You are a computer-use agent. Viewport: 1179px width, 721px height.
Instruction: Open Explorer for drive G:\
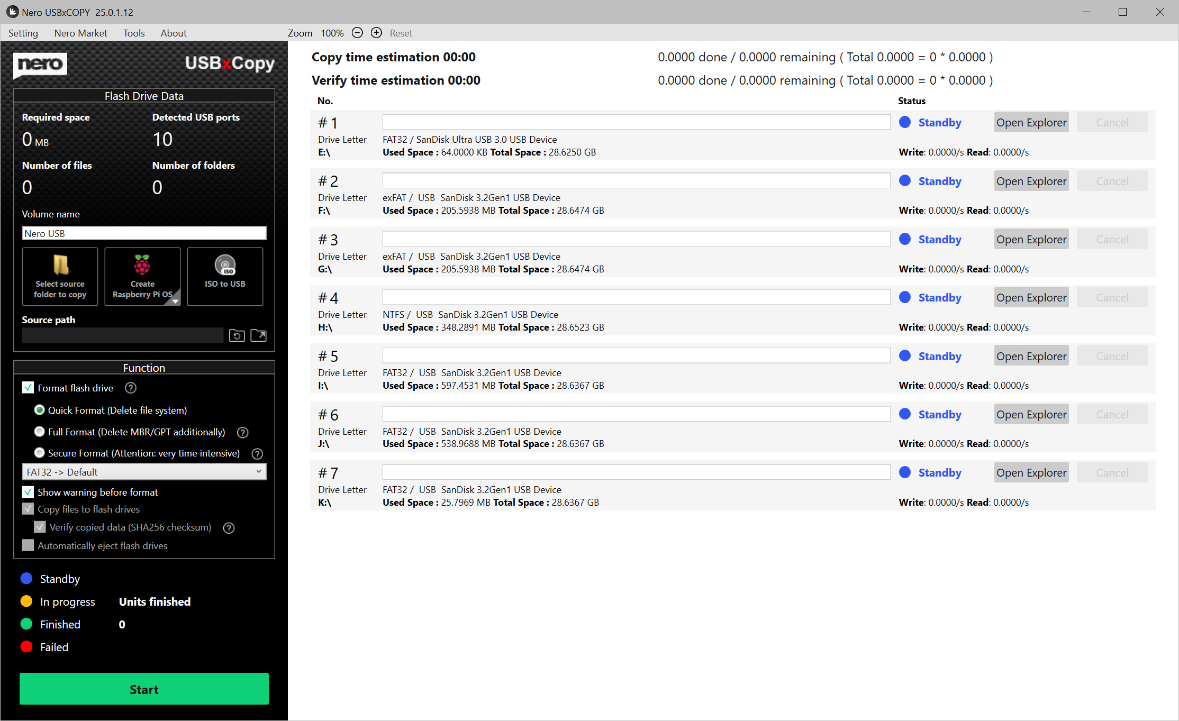(1031, 239)
